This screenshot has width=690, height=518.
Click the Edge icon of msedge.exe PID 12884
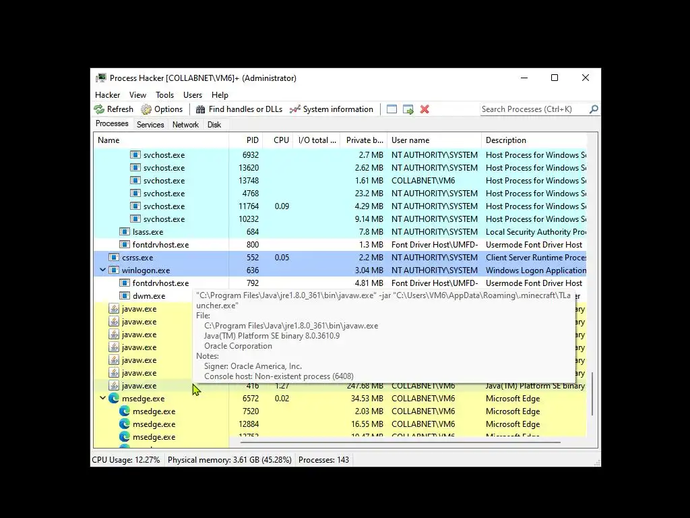[125, 424]
